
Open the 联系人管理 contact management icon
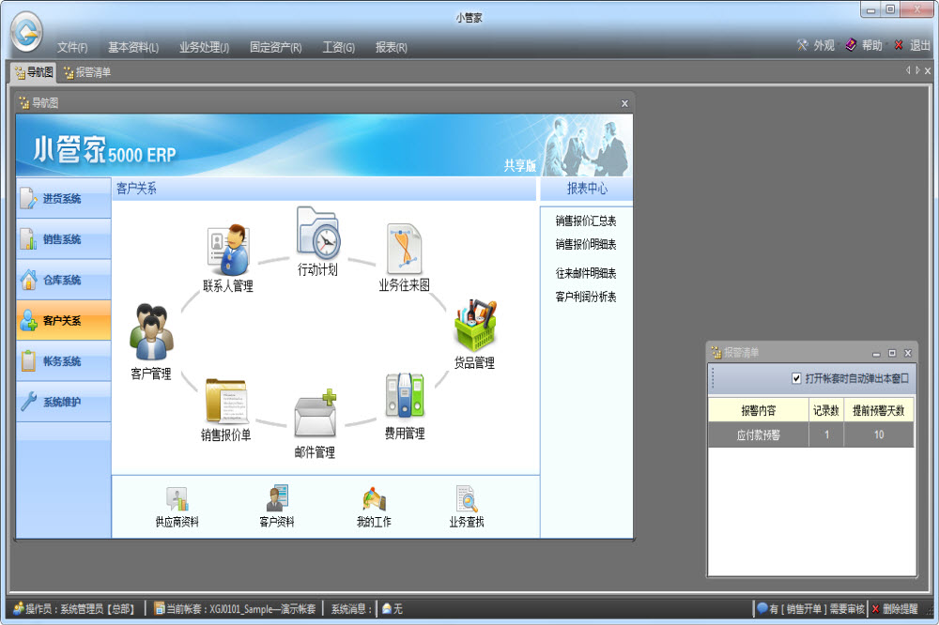pyautogui.click(x=228, y=251)
